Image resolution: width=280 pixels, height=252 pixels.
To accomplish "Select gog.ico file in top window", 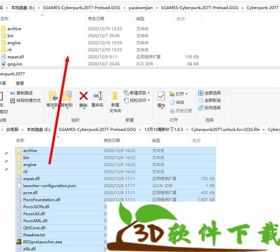I will (x=15, y=64).
